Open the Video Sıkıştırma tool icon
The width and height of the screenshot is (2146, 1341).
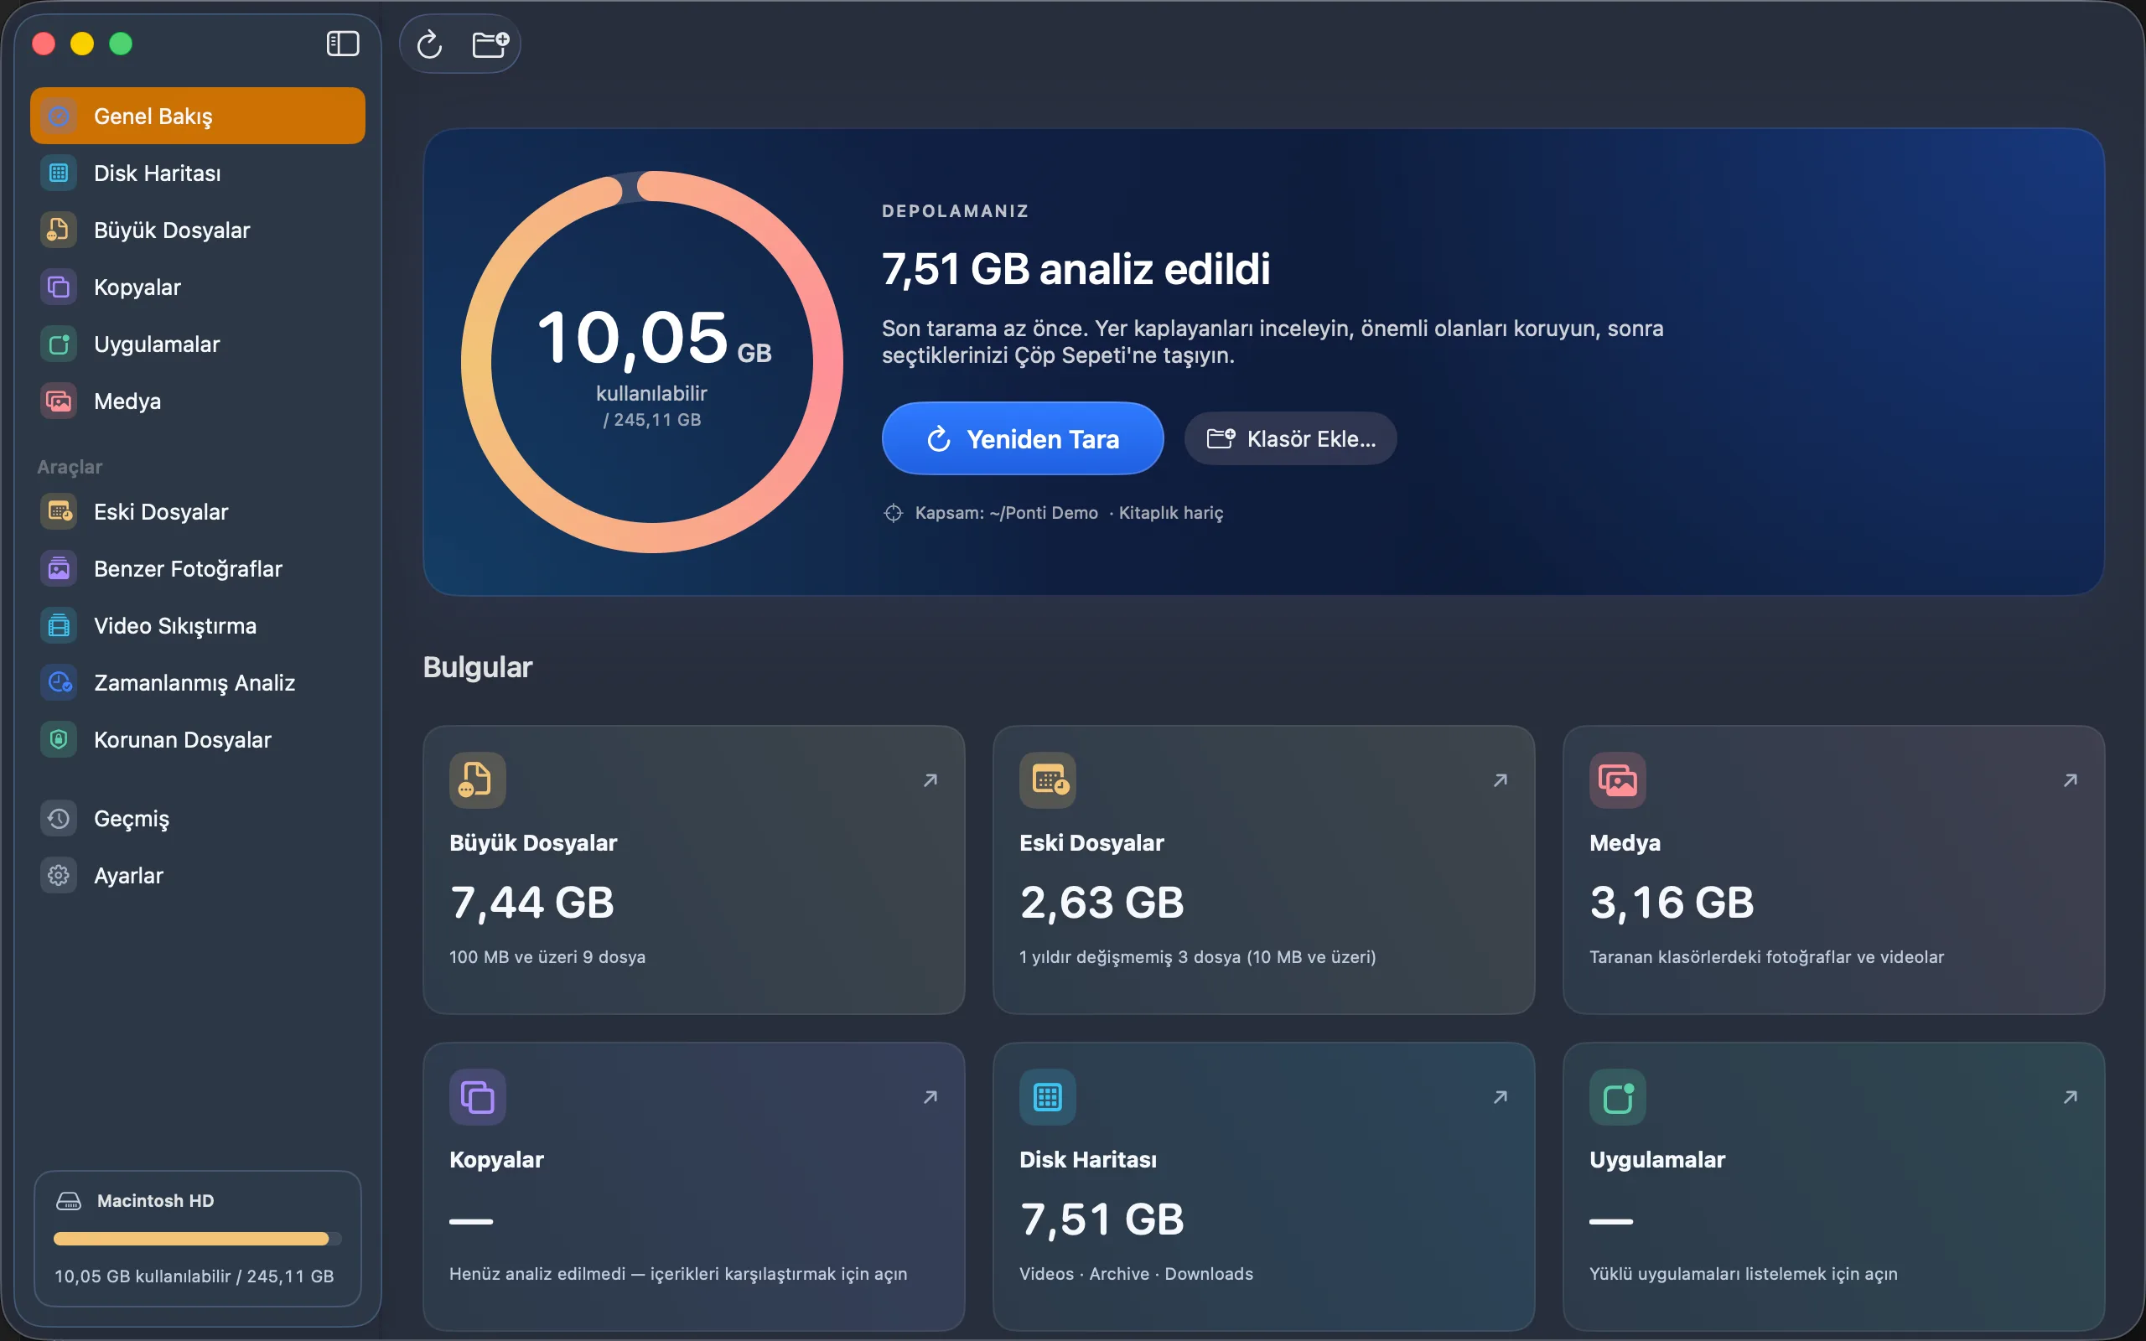(x=59, y=625)
